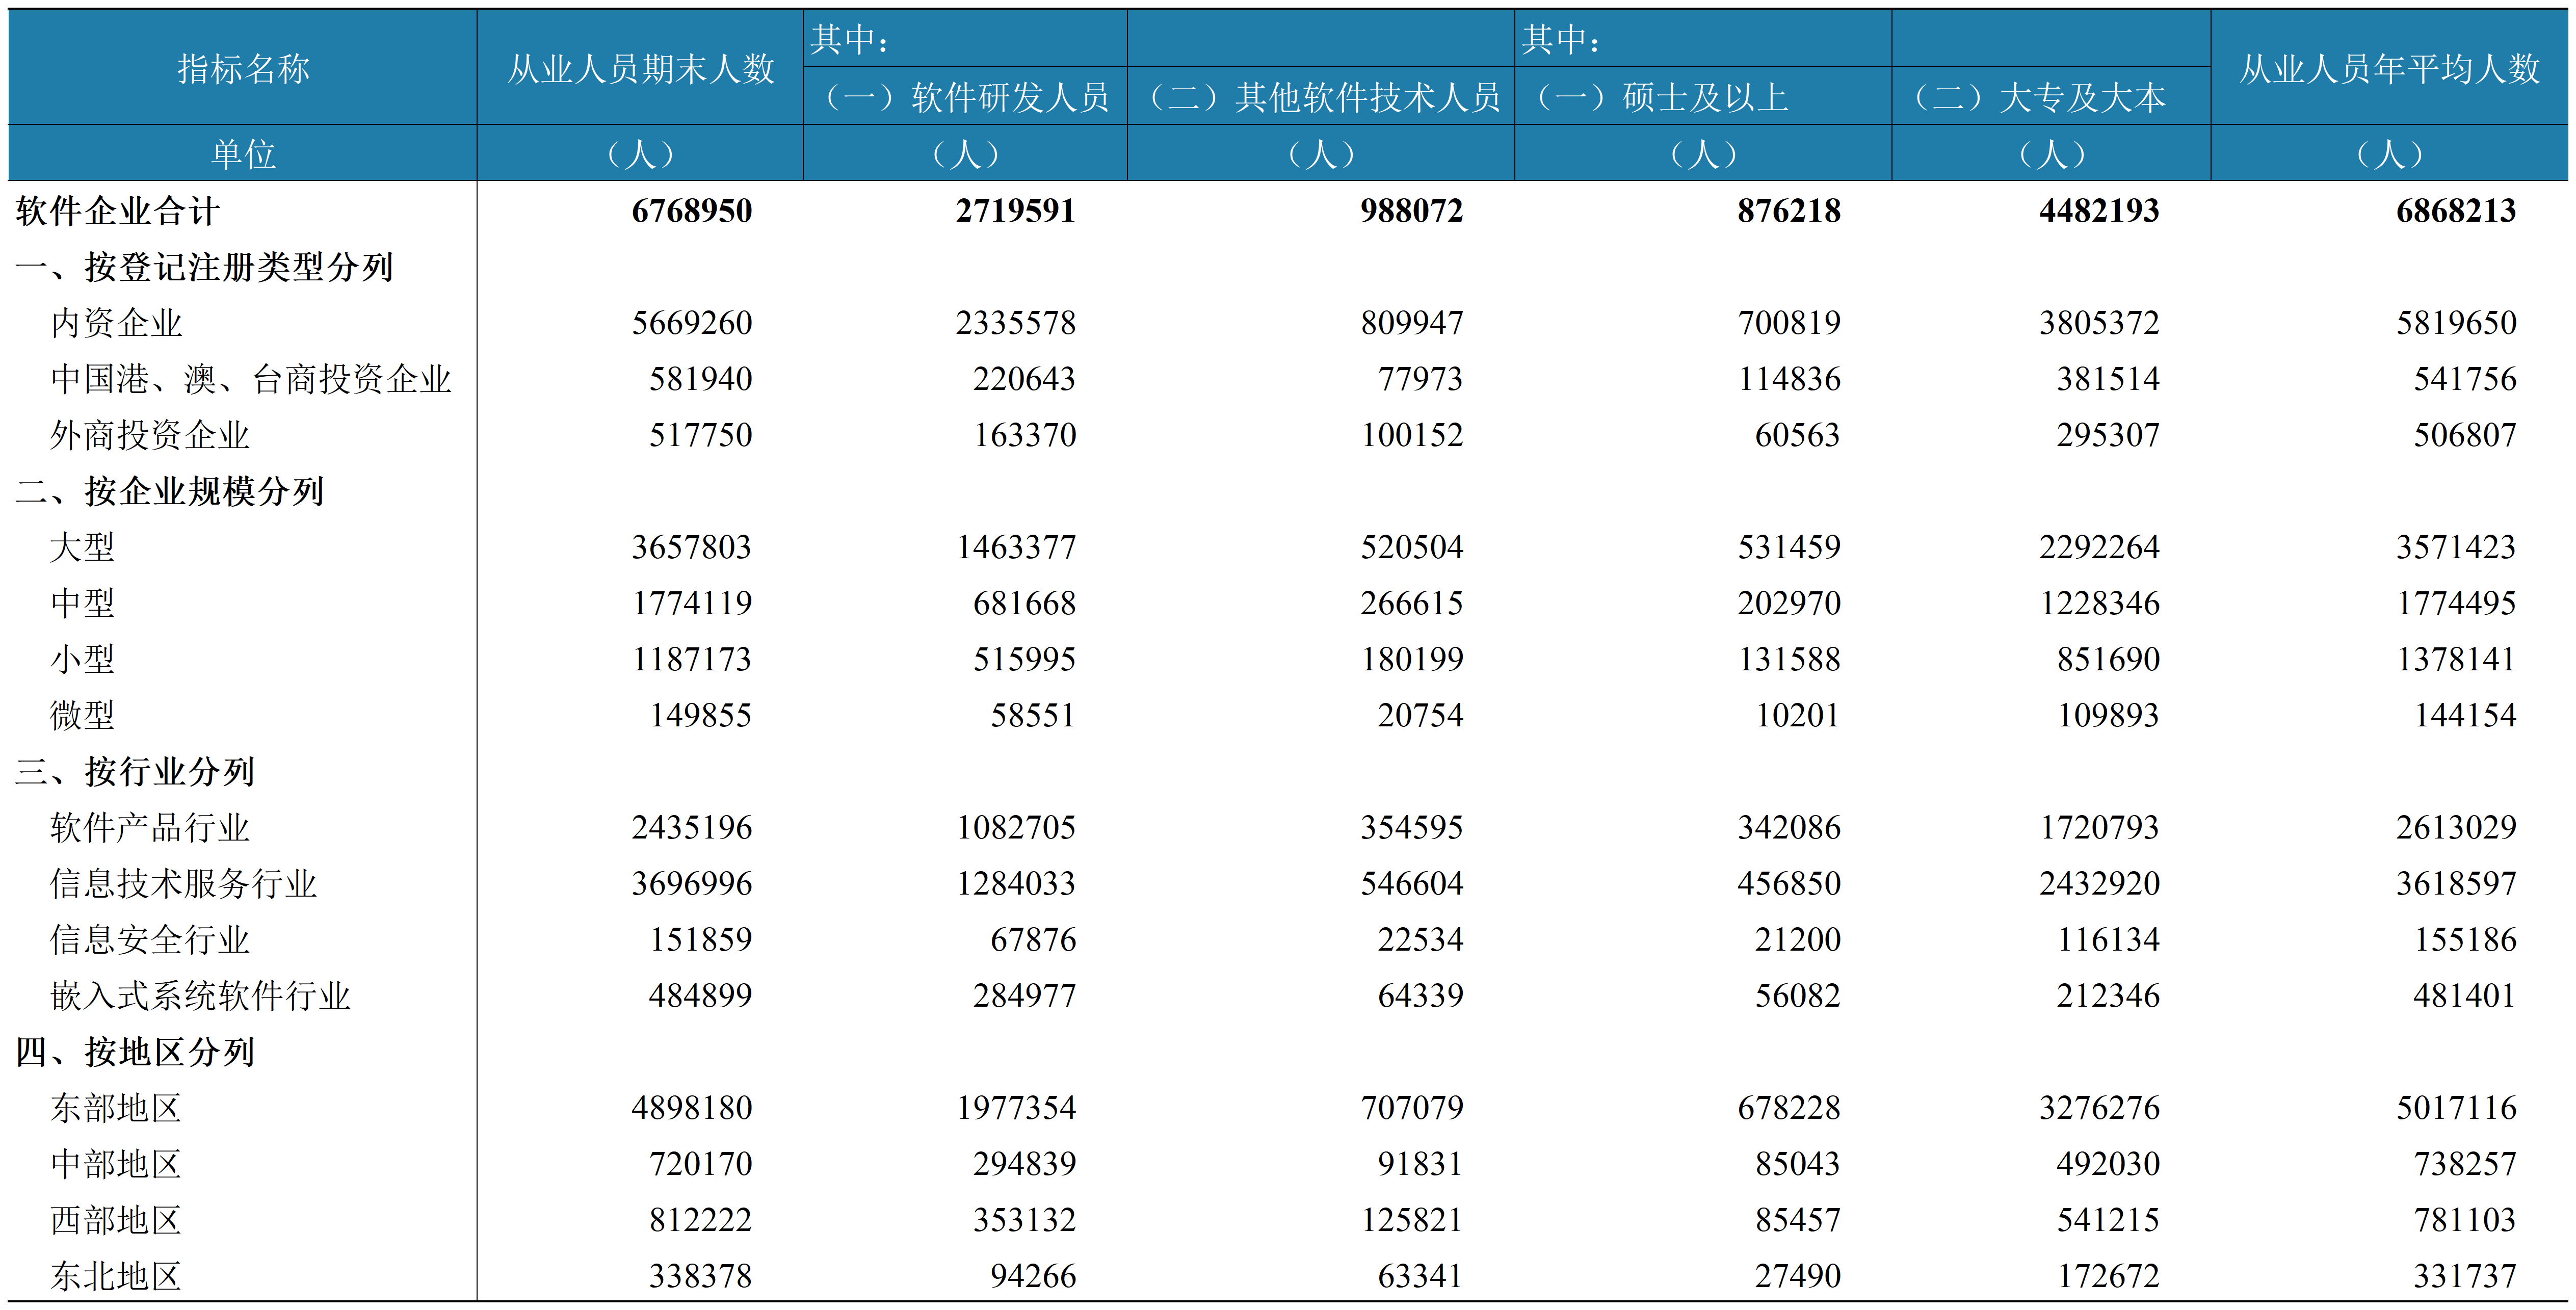Click value 5669260 for 内资企业

(691, 323)
